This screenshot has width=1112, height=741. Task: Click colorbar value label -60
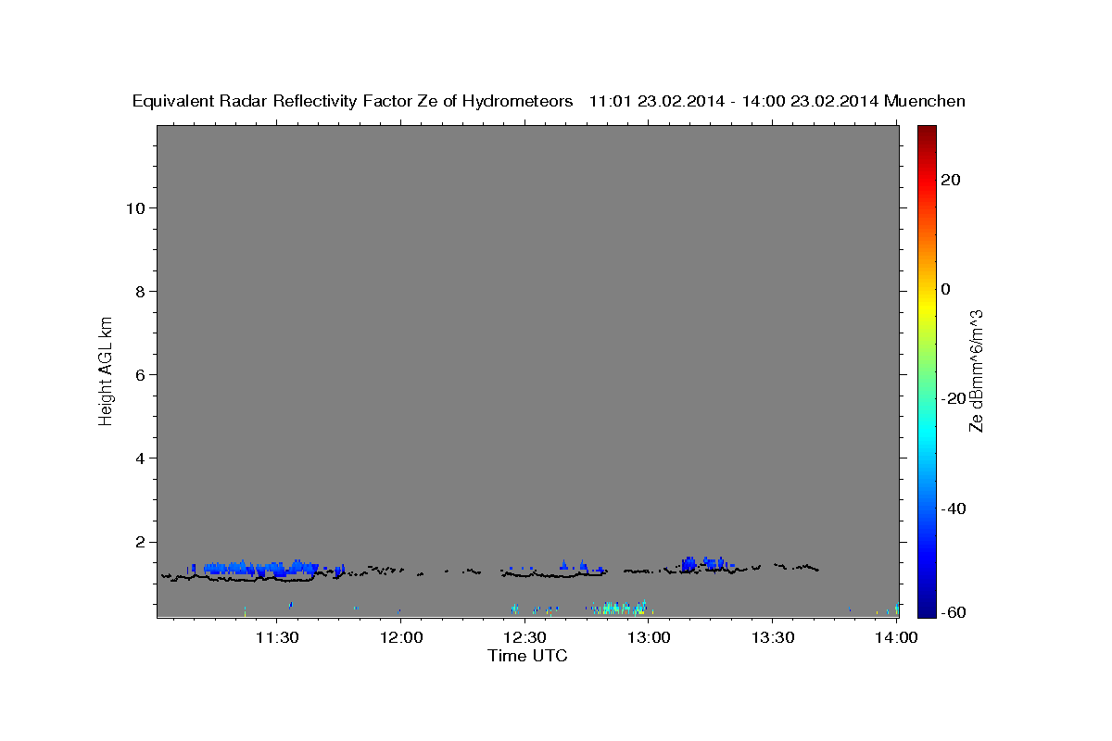[954, 612]
